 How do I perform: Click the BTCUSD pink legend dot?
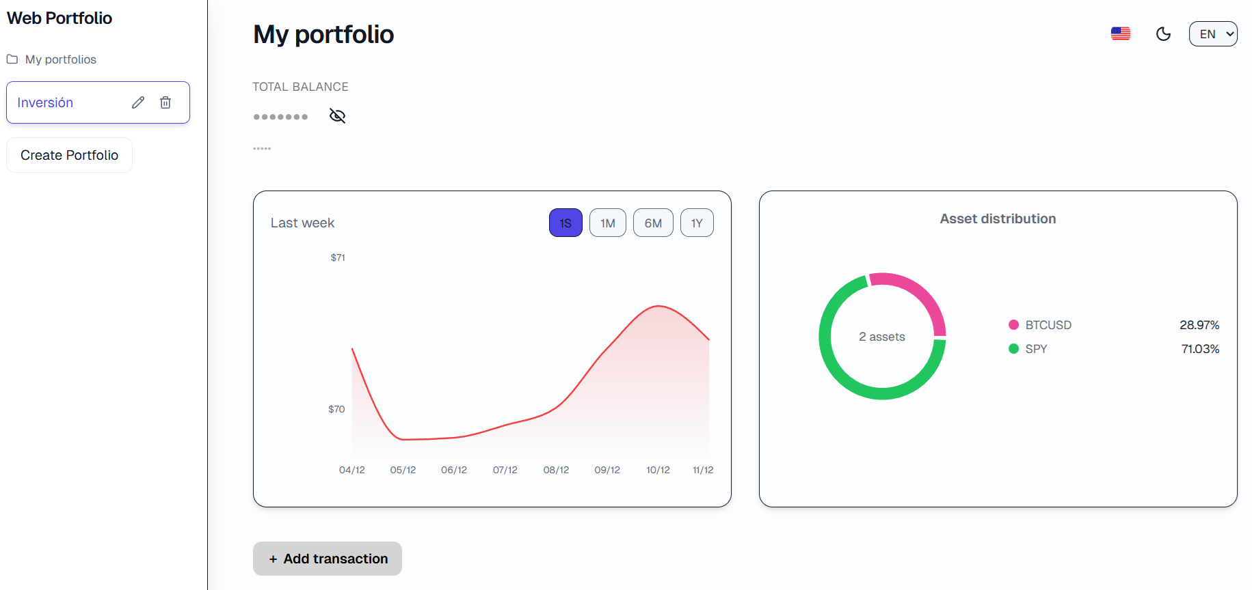tap(1013, 325)
